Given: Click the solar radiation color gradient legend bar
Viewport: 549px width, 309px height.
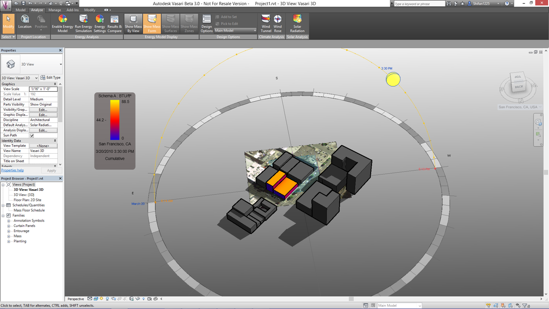Looking at the screenshot, I should coord(115,120).
